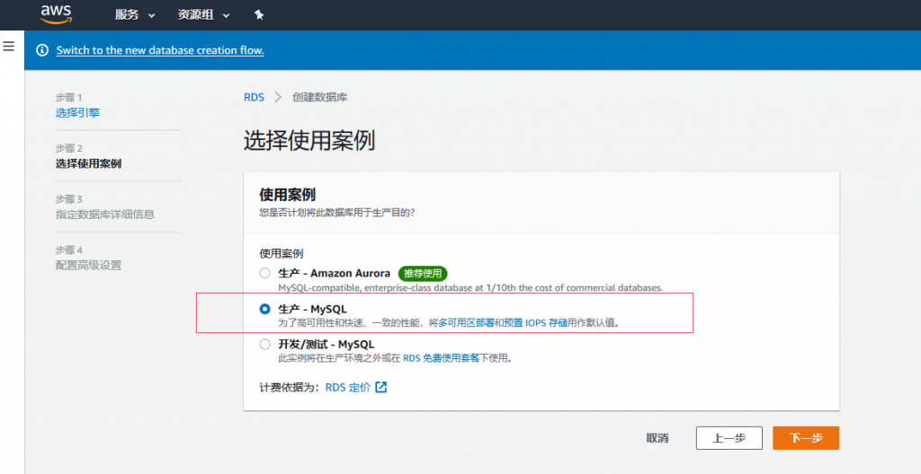Open the hamburger side navigation menu
Image resolution: width=921 pixels, height=474 pixels.
tap(9, 46)
